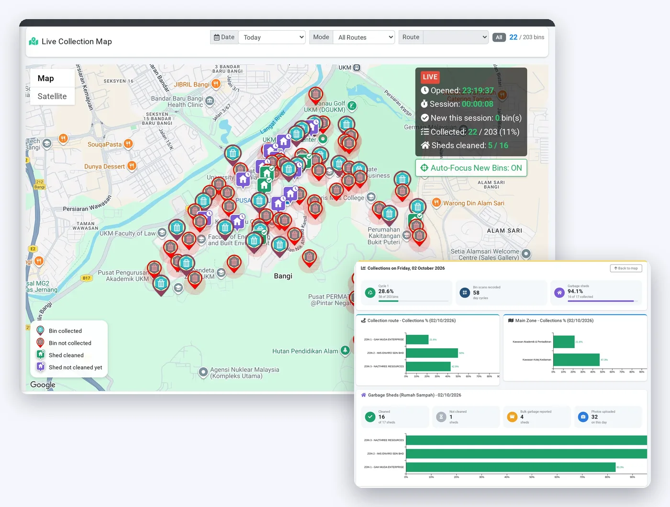Click the Agensi Nuklear Malaysia marker
This screenshot has width=670, height=507.
[203, 372]
